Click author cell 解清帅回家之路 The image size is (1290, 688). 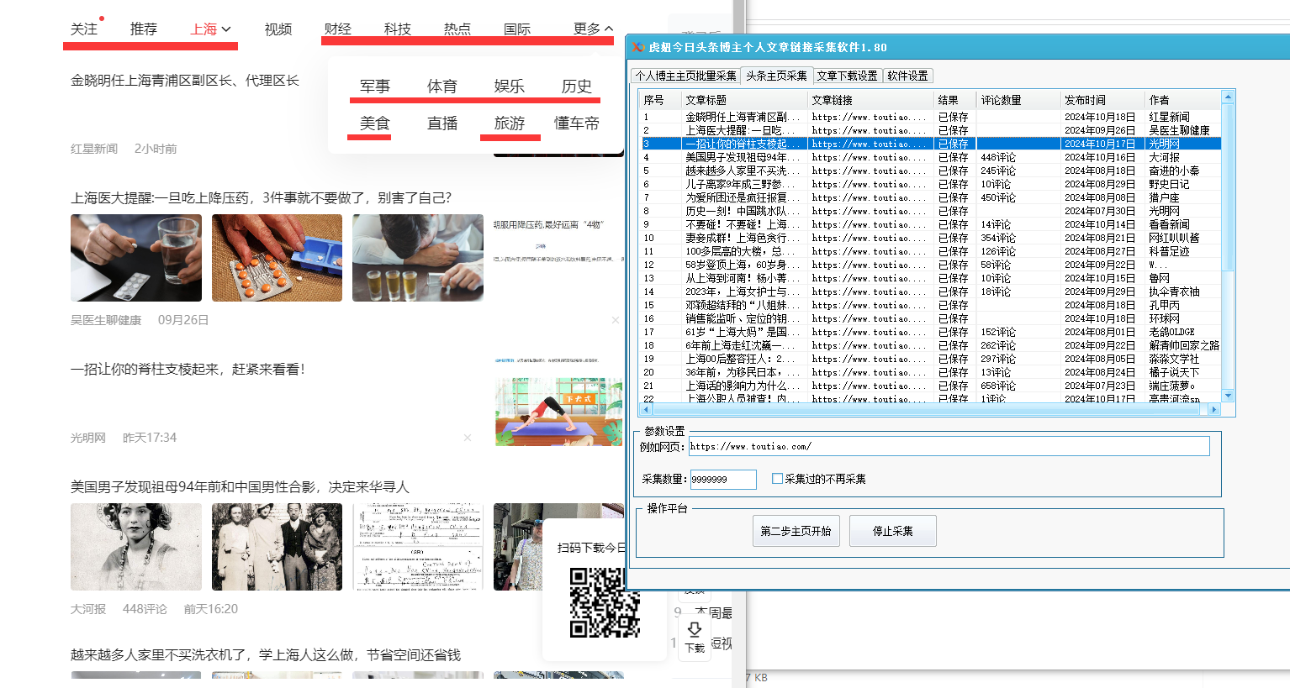pos(1184,345)
